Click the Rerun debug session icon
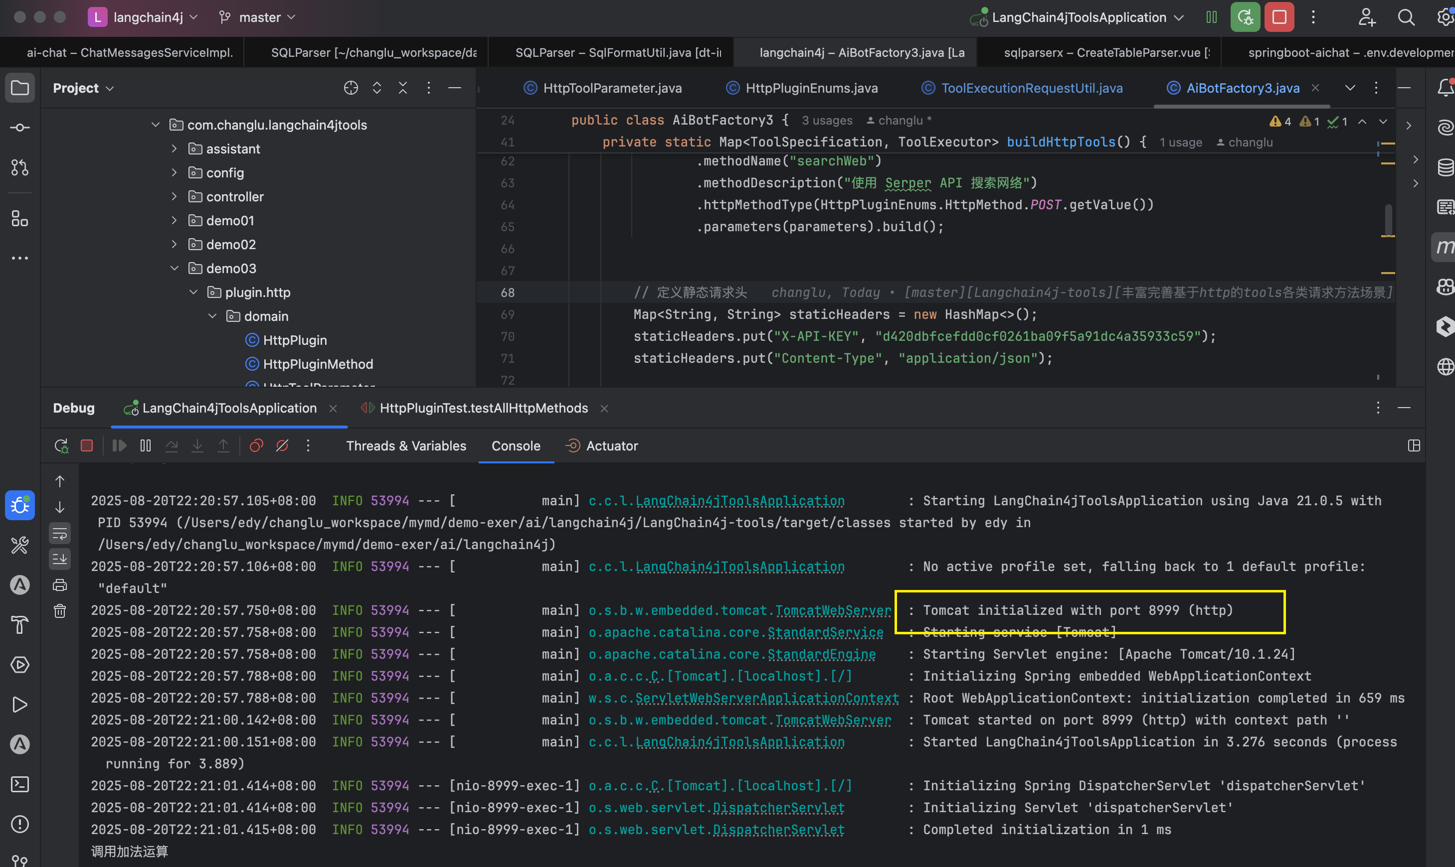The image size is (1455, 867). click(61, 446)
